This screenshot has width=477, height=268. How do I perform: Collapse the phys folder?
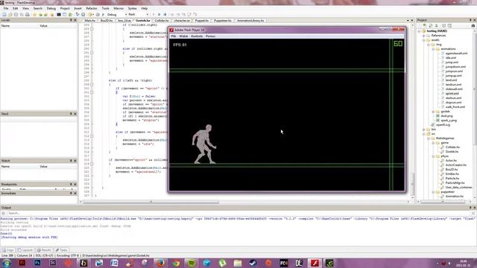[x=433, y=156]
